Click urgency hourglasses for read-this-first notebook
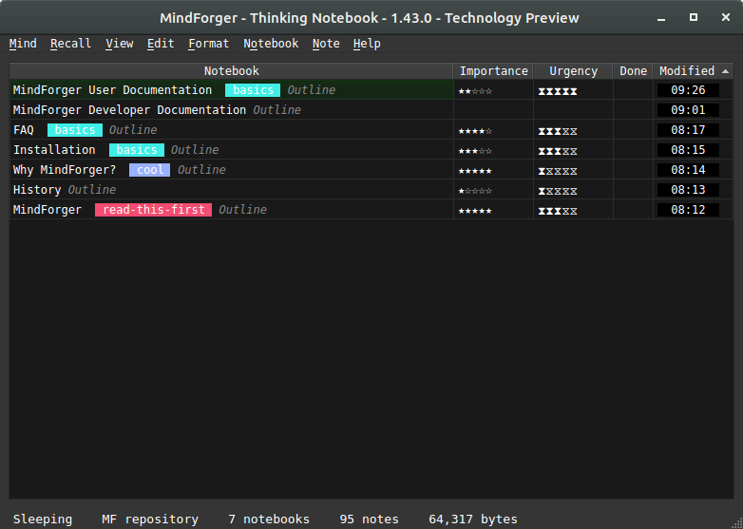The width and height of the screenshot is (743, 529). pyautogui.click(x=558, y=210)
